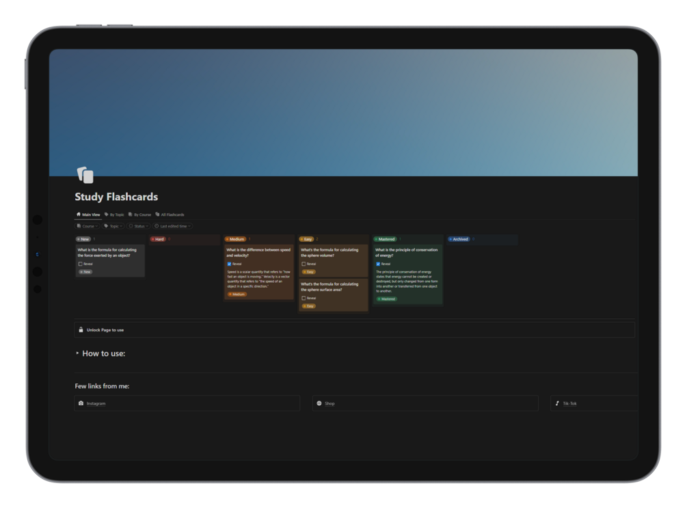687x509 pixels.
Task: Click the Instagram camera icon
Action: [x=81, y=403]
